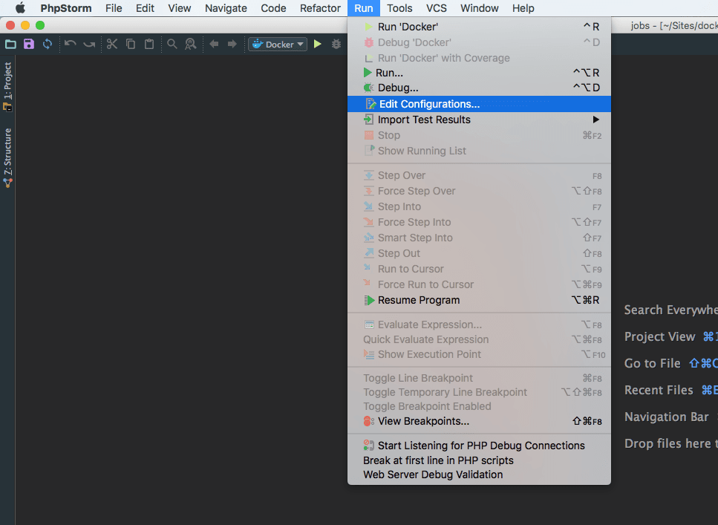Expand the Import Test Results submenu
The width and height of the screenshot is (718, 525).
click(479, 120)
